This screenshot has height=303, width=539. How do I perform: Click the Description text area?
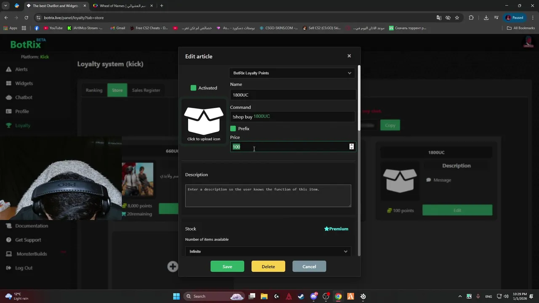268,196
